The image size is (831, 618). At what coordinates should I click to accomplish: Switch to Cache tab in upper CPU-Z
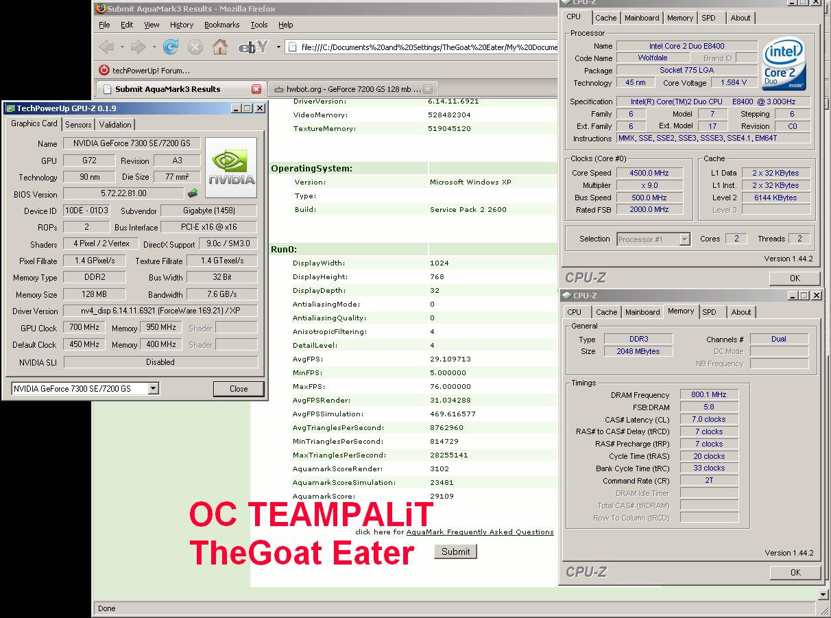point(606,18)
